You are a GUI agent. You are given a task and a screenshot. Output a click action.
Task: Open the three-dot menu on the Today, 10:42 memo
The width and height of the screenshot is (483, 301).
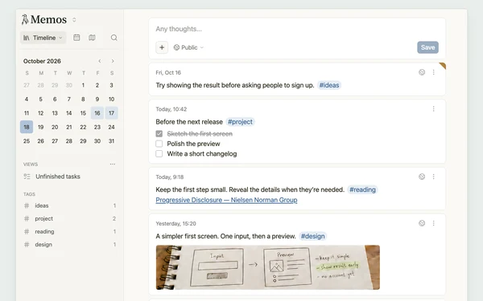tap(433, 108)
